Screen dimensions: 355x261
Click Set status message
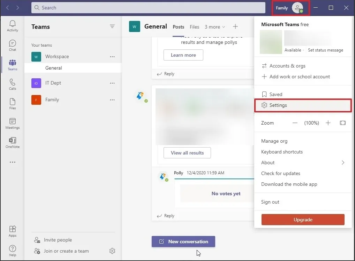pos(325,50)
